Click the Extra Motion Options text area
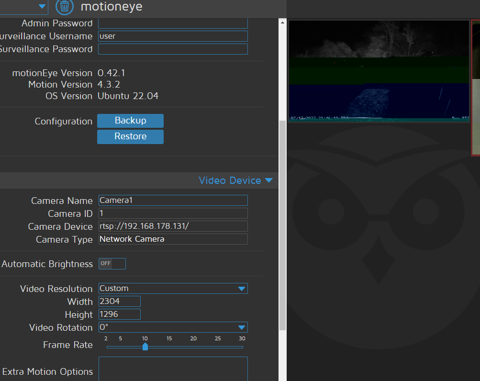The image size is (480, 381). coord(173,369)
